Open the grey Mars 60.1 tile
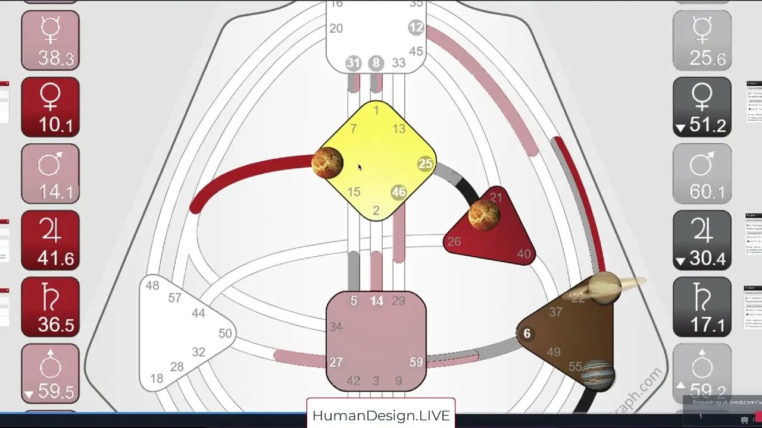This screenshot has height=428, width=762. (702, 174)
